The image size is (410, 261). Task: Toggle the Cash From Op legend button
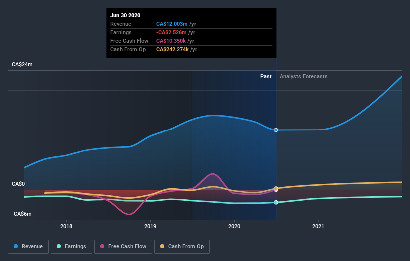click(x=182, y=247)
